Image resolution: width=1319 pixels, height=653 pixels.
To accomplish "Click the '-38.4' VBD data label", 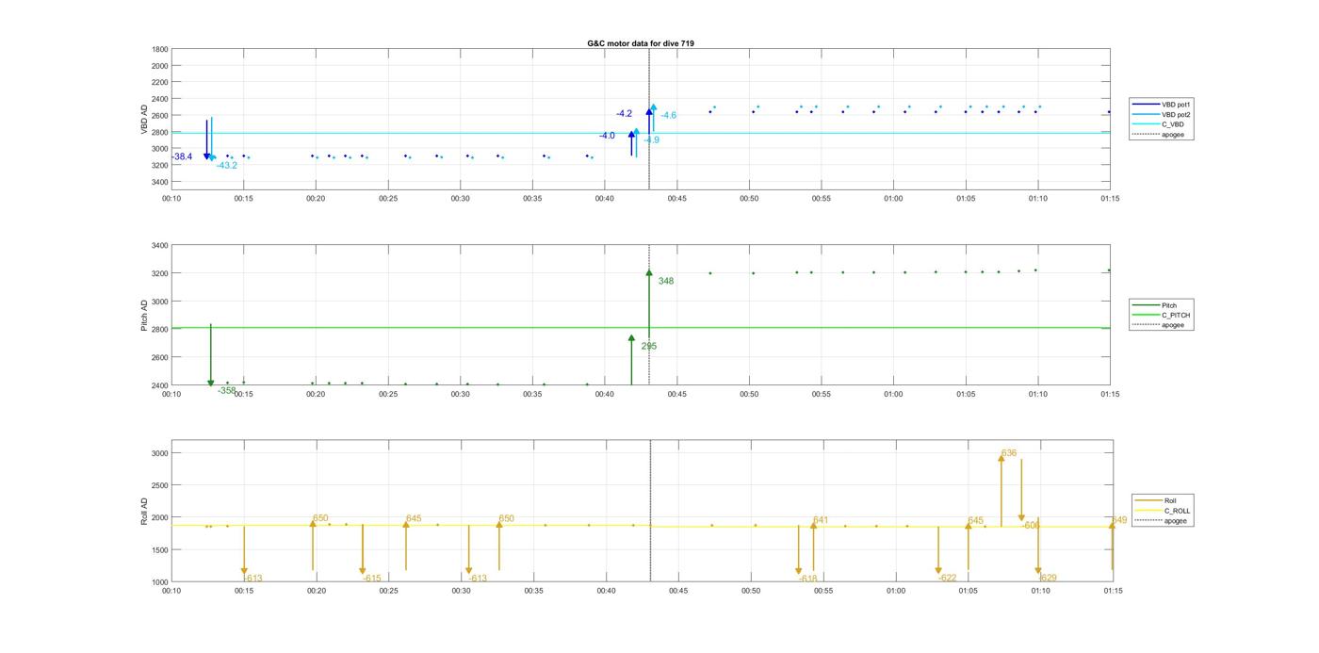I will pos(182,156).
